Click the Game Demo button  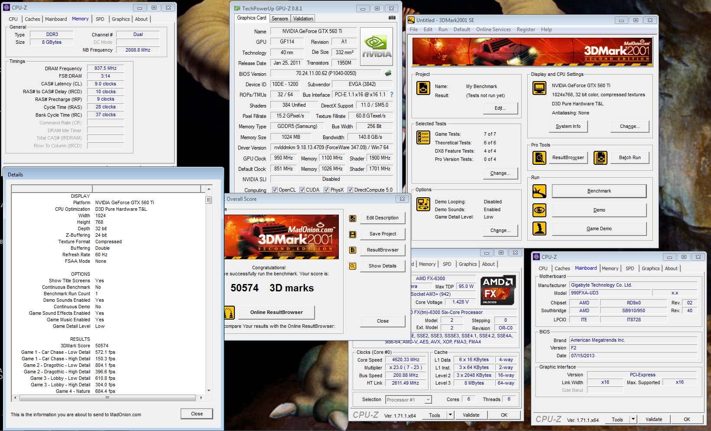pos(599,229)
